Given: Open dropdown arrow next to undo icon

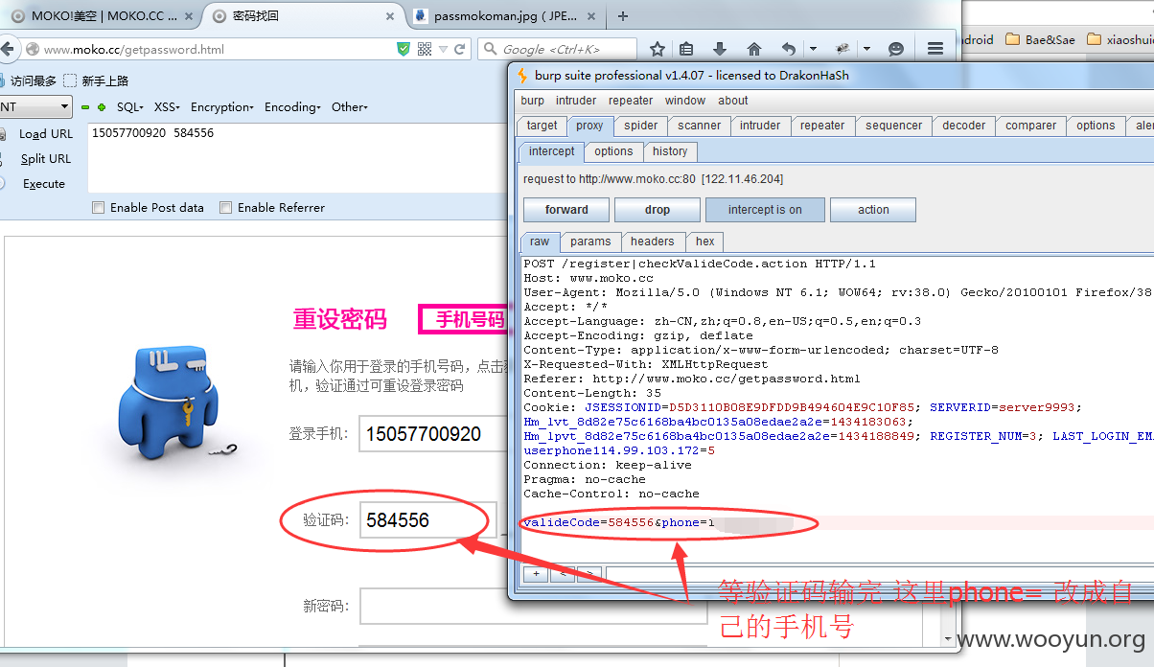Looking at the screenshot, I should coord(814,49).
